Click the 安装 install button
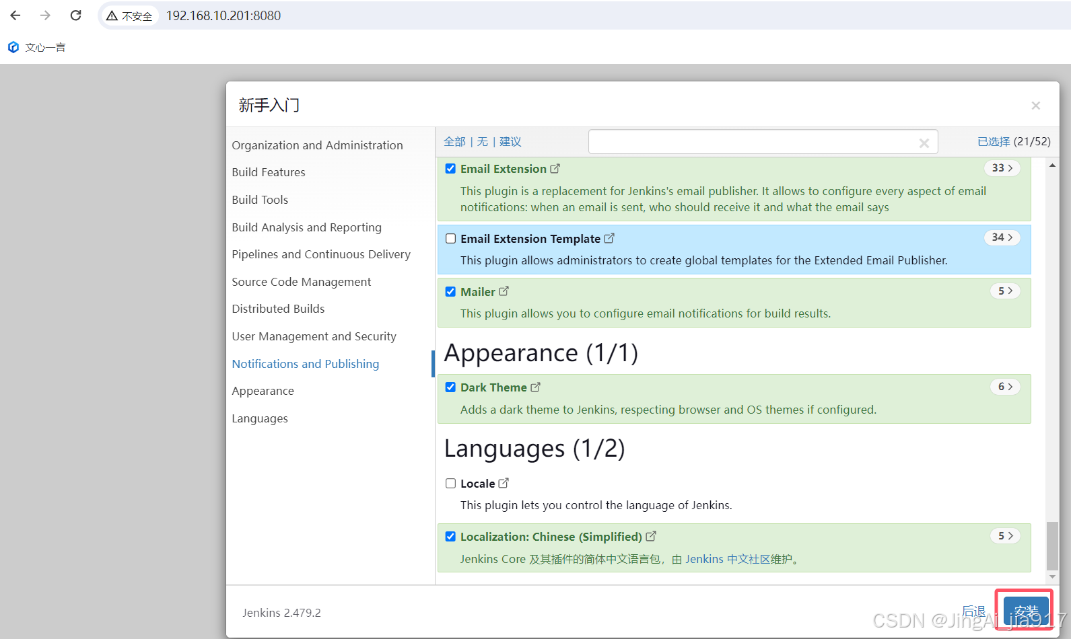Screen dimensions: 1071x639 [1026, 611]
